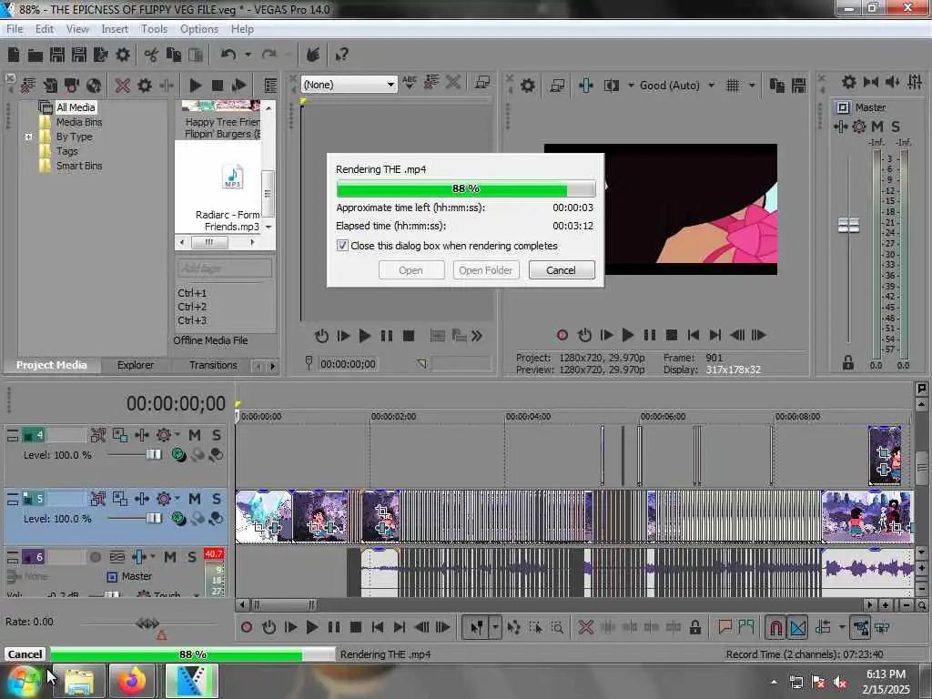Screen dimensions: 932x699
Task: Cancel rendering in the dialog
Action: click(x=561, y=270)
